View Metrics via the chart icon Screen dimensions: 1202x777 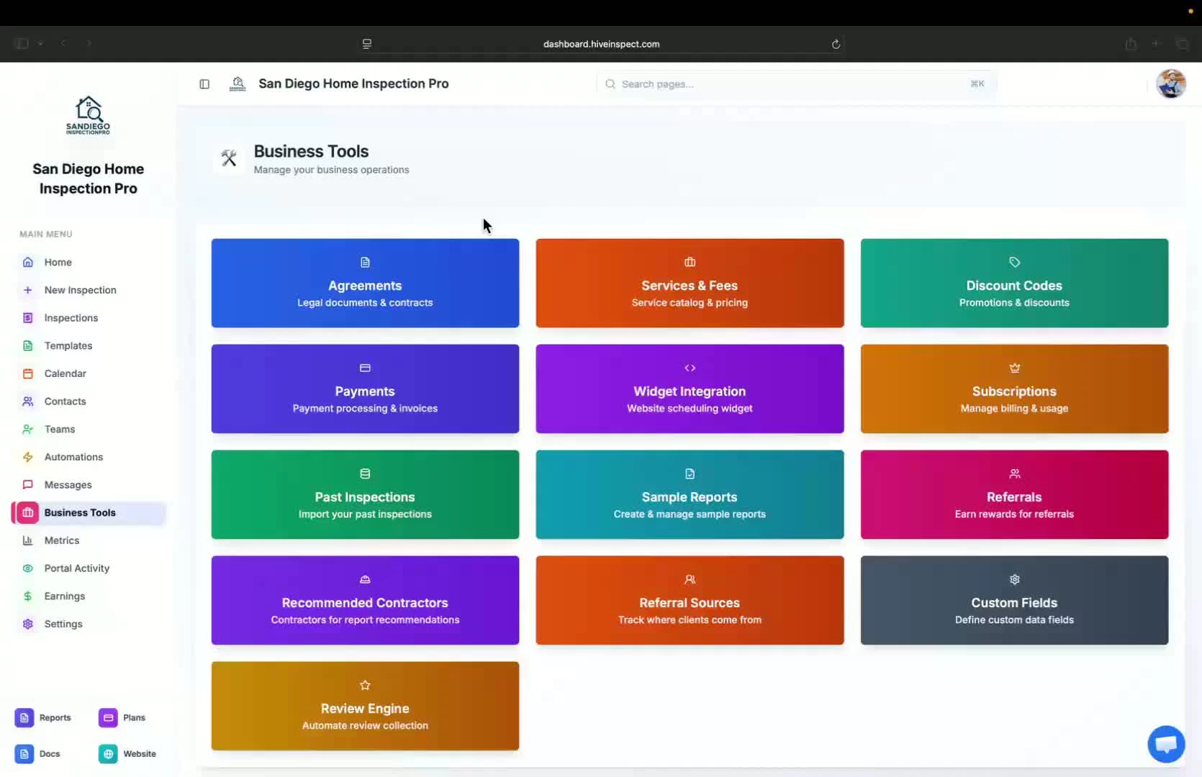[x=27, y=540]
